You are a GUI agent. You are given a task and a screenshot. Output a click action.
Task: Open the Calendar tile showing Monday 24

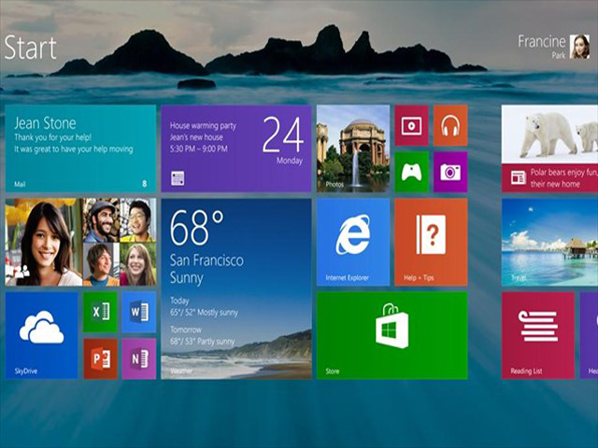[235, 148]
